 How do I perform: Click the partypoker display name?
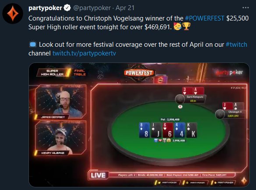pyautogui.click(x=45, y=8)
